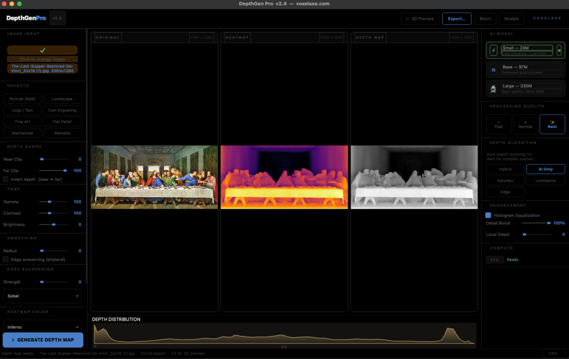The width and height of the screenshot is (569, 359).
Task: Switch to the Models tab
Action: coord(511,18)
